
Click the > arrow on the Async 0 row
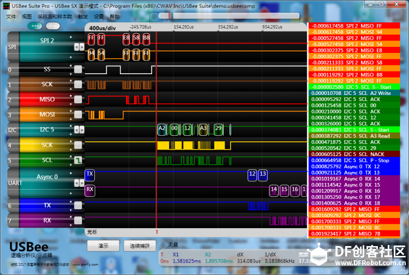(x=82, y=183)
